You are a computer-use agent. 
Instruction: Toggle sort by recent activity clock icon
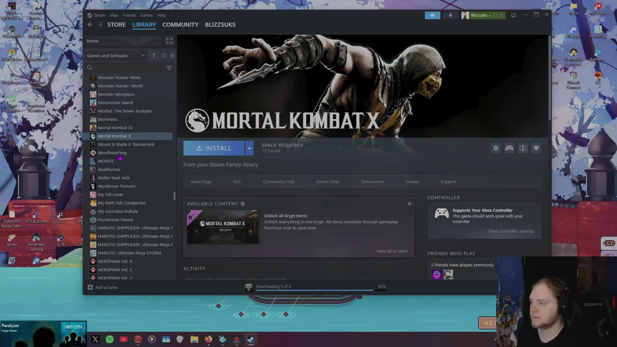[164, 55]
